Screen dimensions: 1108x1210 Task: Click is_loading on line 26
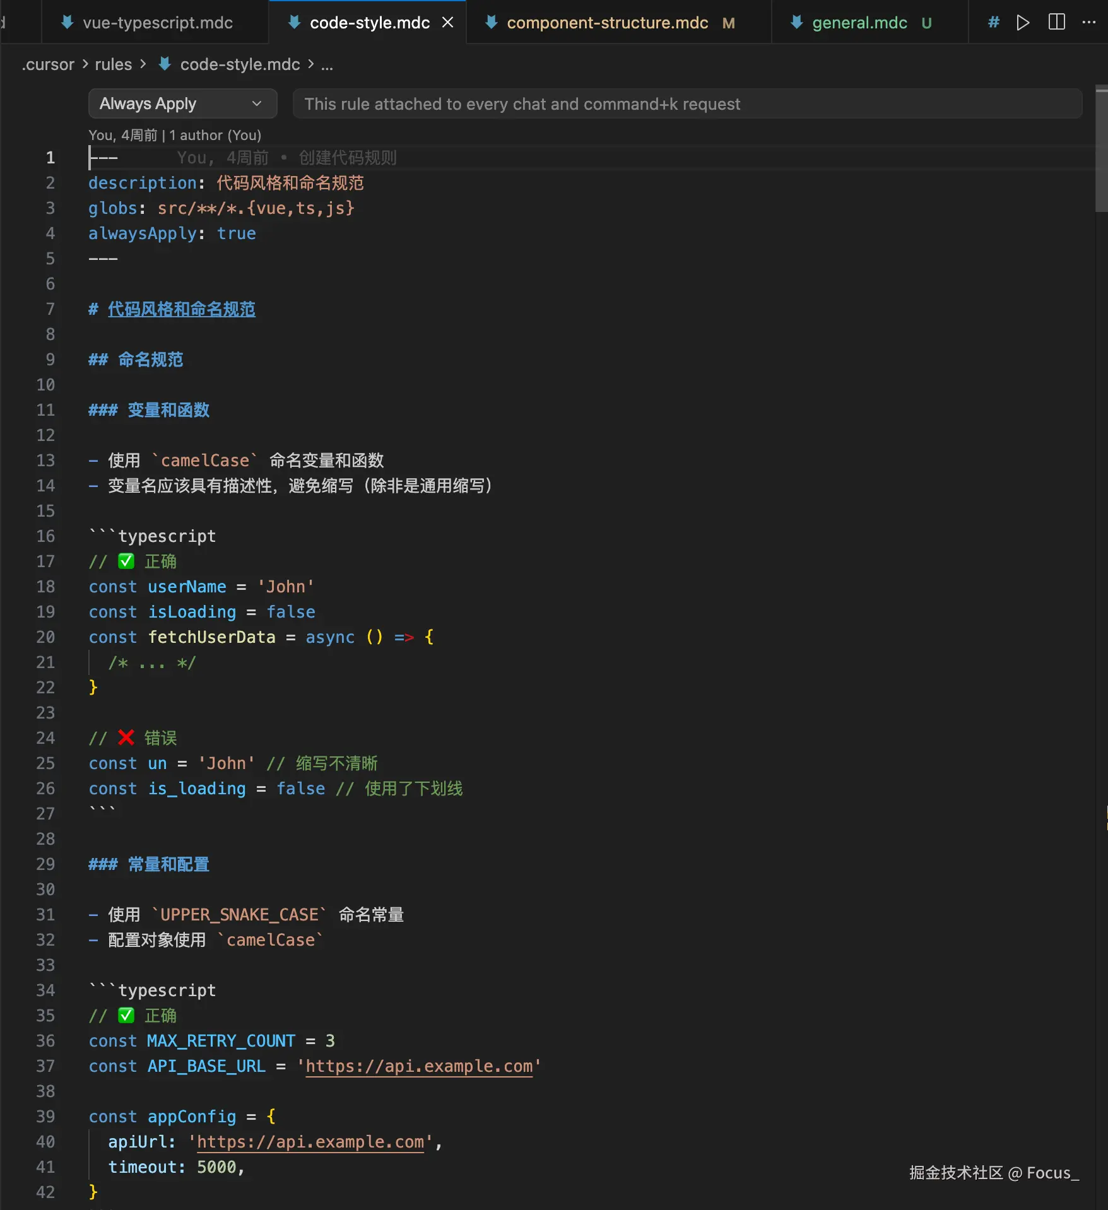[x=197, y=789]
